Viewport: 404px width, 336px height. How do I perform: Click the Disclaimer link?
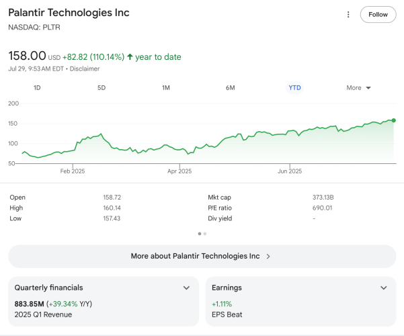(85, 69)
